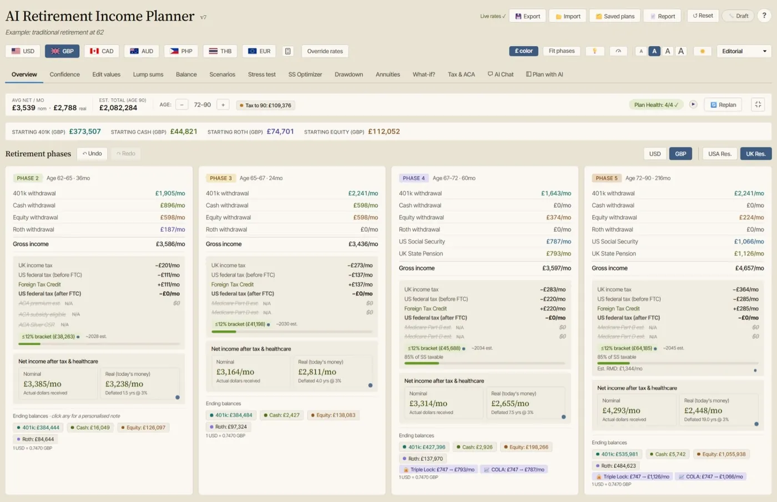Switch display currency to USD flag button
The height and width of the screenshot is (502, 777).
click(x=23, y=51)
